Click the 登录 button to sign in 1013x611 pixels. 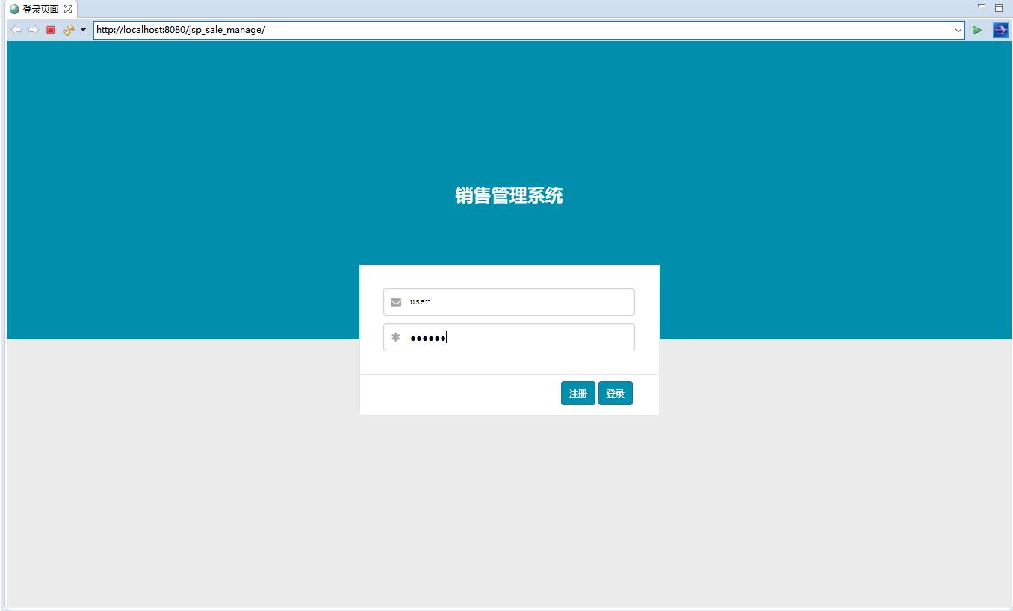[x=616, y=393]
